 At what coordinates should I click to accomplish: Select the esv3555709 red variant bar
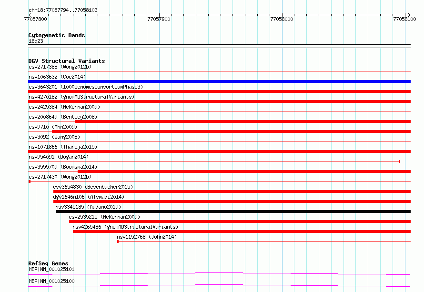point(244,171)
